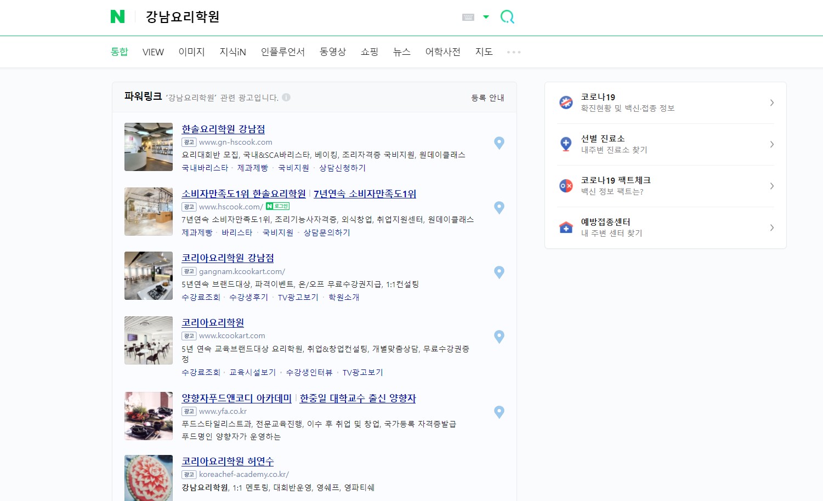Open the 쇼핑 tab

point(370,52)
